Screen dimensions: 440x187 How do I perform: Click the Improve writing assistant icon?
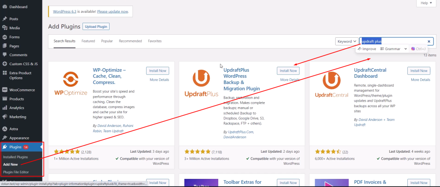(x=360, y=49)
